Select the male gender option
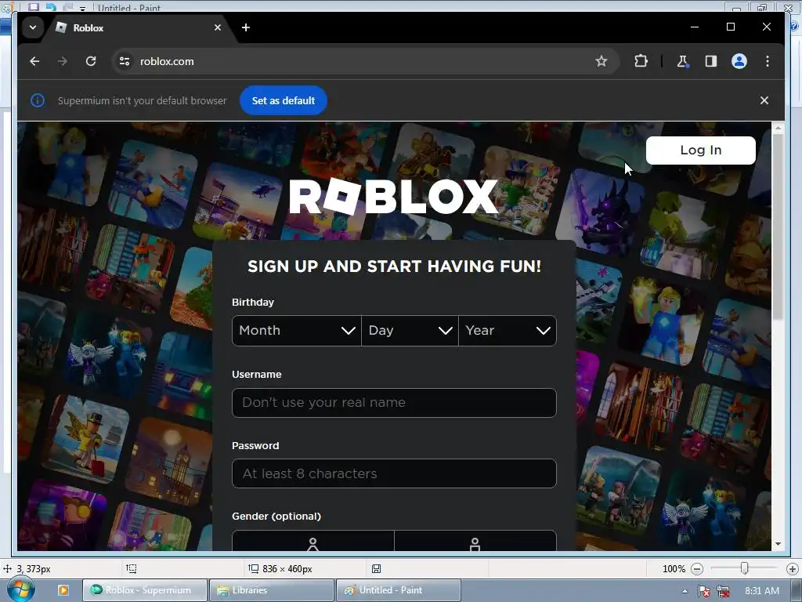802x602 pixels. click(x=475, y=542)
